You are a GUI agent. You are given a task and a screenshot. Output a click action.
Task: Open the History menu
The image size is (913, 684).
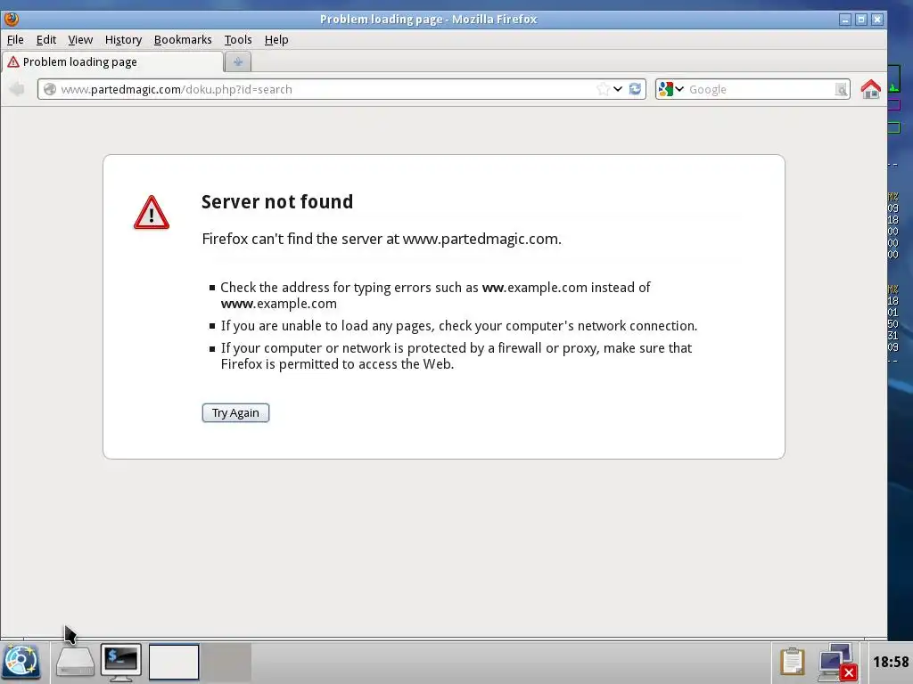pos(123,39)
